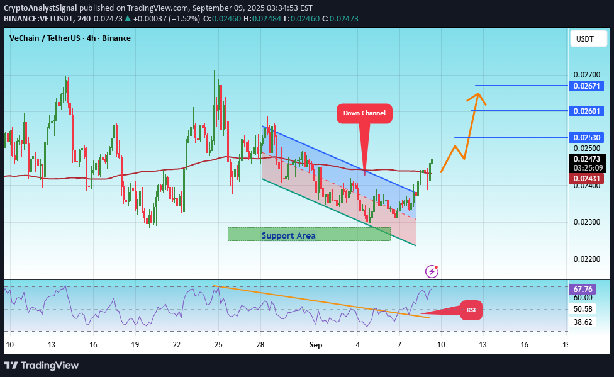Click the 0.02530 target price label
614x377 pixels.
click(586, 137)
